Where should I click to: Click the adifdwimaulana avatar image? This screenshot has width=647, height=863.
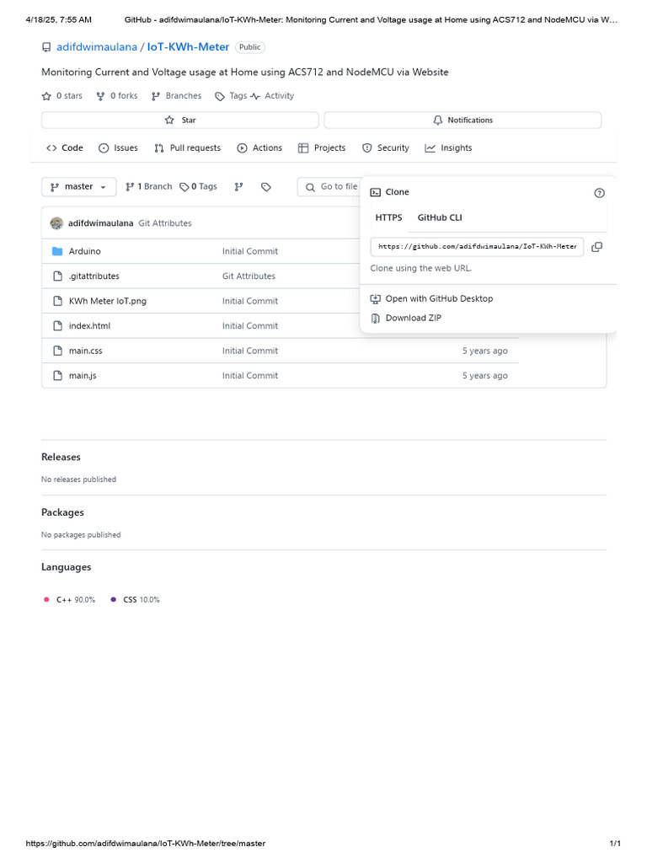click(x=56, y=223)
